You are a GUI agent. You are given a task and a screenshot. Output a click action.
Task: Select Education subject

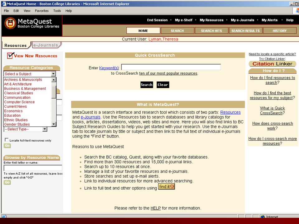click(x=12, y=115)
